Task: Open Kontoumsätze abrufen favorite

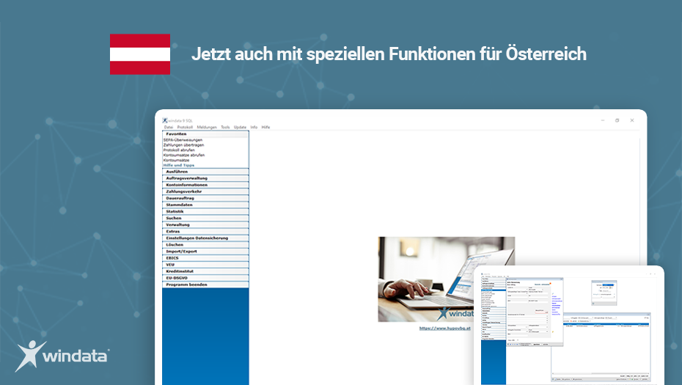Action: tap(184, 155)
